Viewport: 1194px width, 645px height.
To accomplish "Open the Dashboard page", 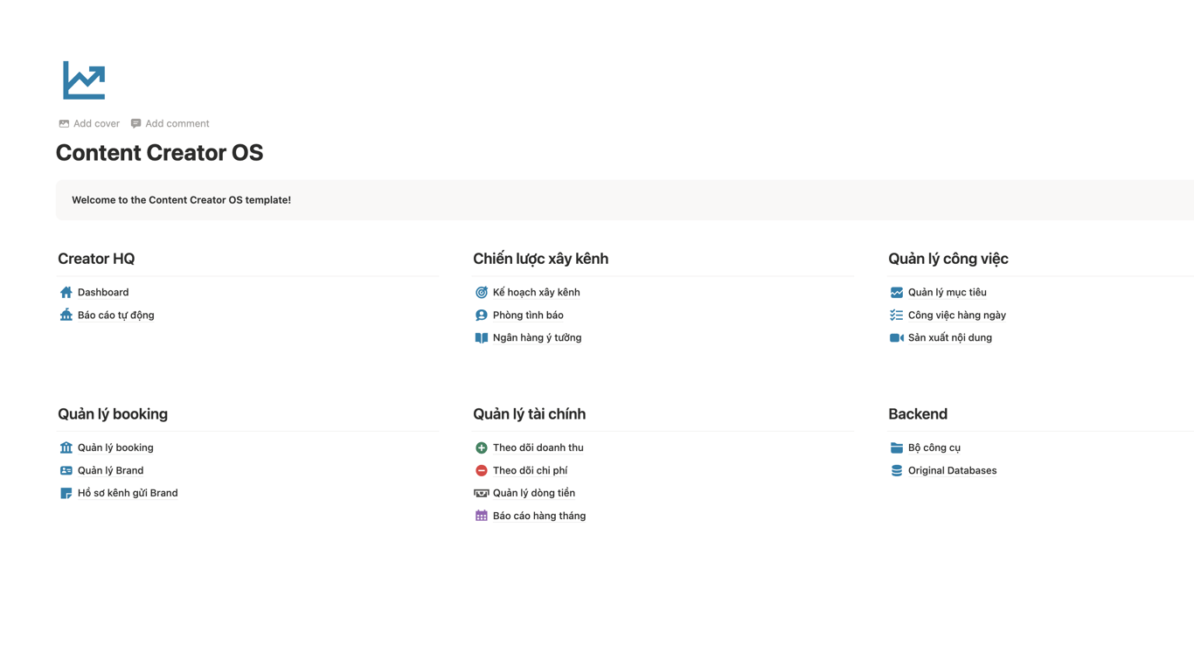I will tap(103, 292).
